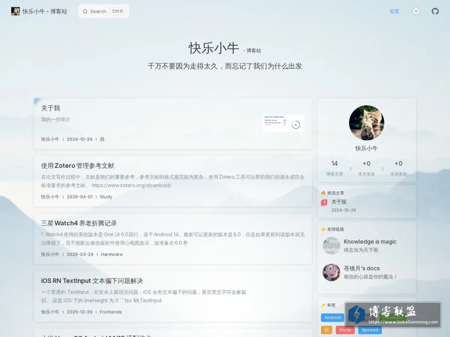Image resolution: width=450 pixels, height=337 pixels.
Task: Click the fire icon beside 精选文章
Action: tap(323, 193)
